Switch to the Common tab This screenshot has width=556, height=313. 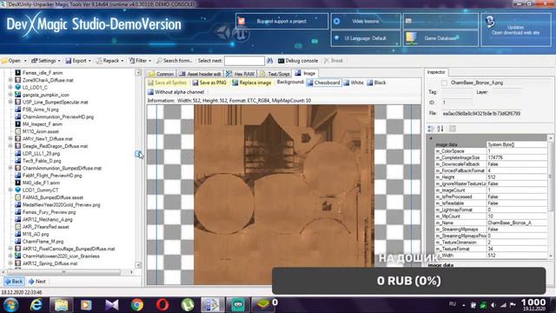(162, 73)
